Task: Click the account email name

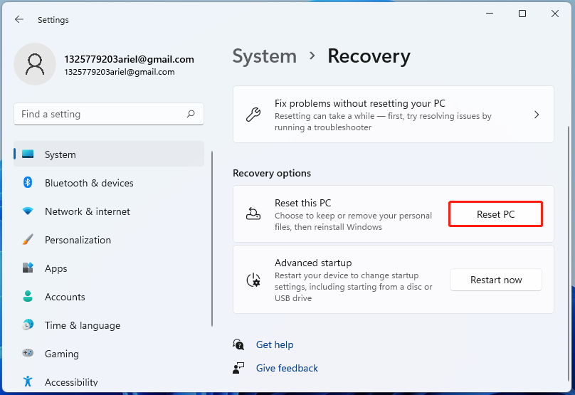Action: [x=129, y=59]
